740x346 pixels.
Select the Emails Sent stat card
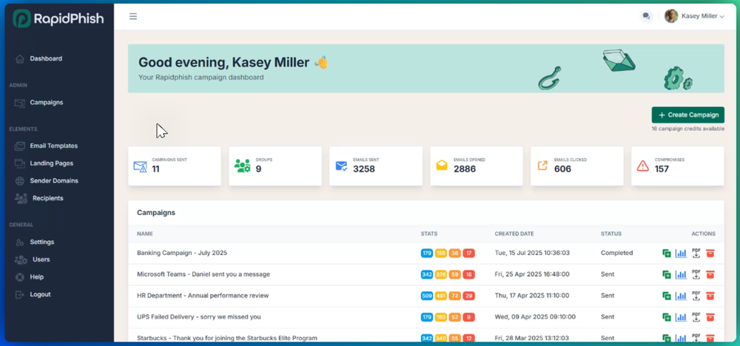[x=376, y=166]
